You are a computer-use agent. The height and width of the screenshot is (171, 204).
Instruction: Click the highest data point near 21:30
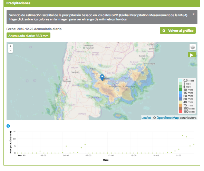coord(183,135)
